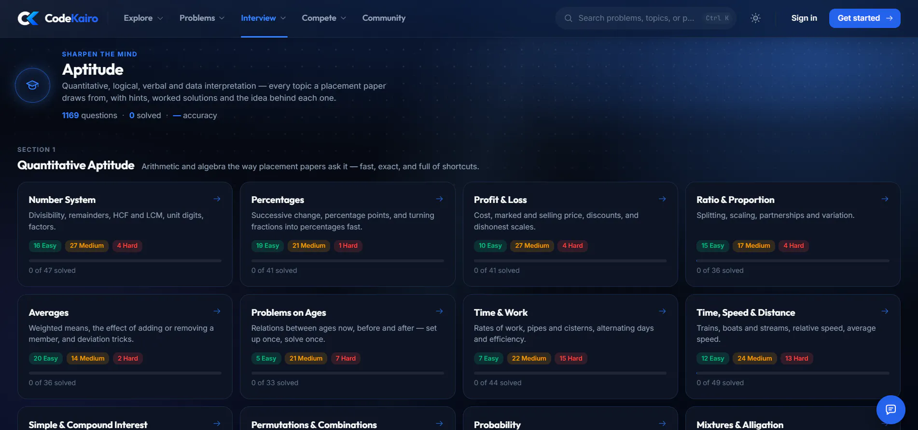Open Permutations & Combinations card arrow
The width and height of the screenshot is (918, 430).
(440, 424)
